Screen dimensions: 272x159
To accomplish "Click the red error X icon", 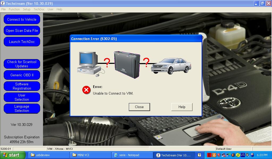I will tap(86, 90).
